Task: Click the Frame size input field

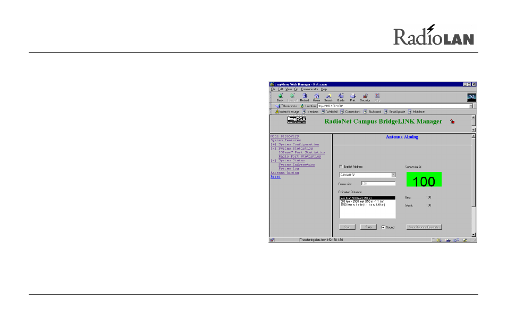Action: click(378, 184)
